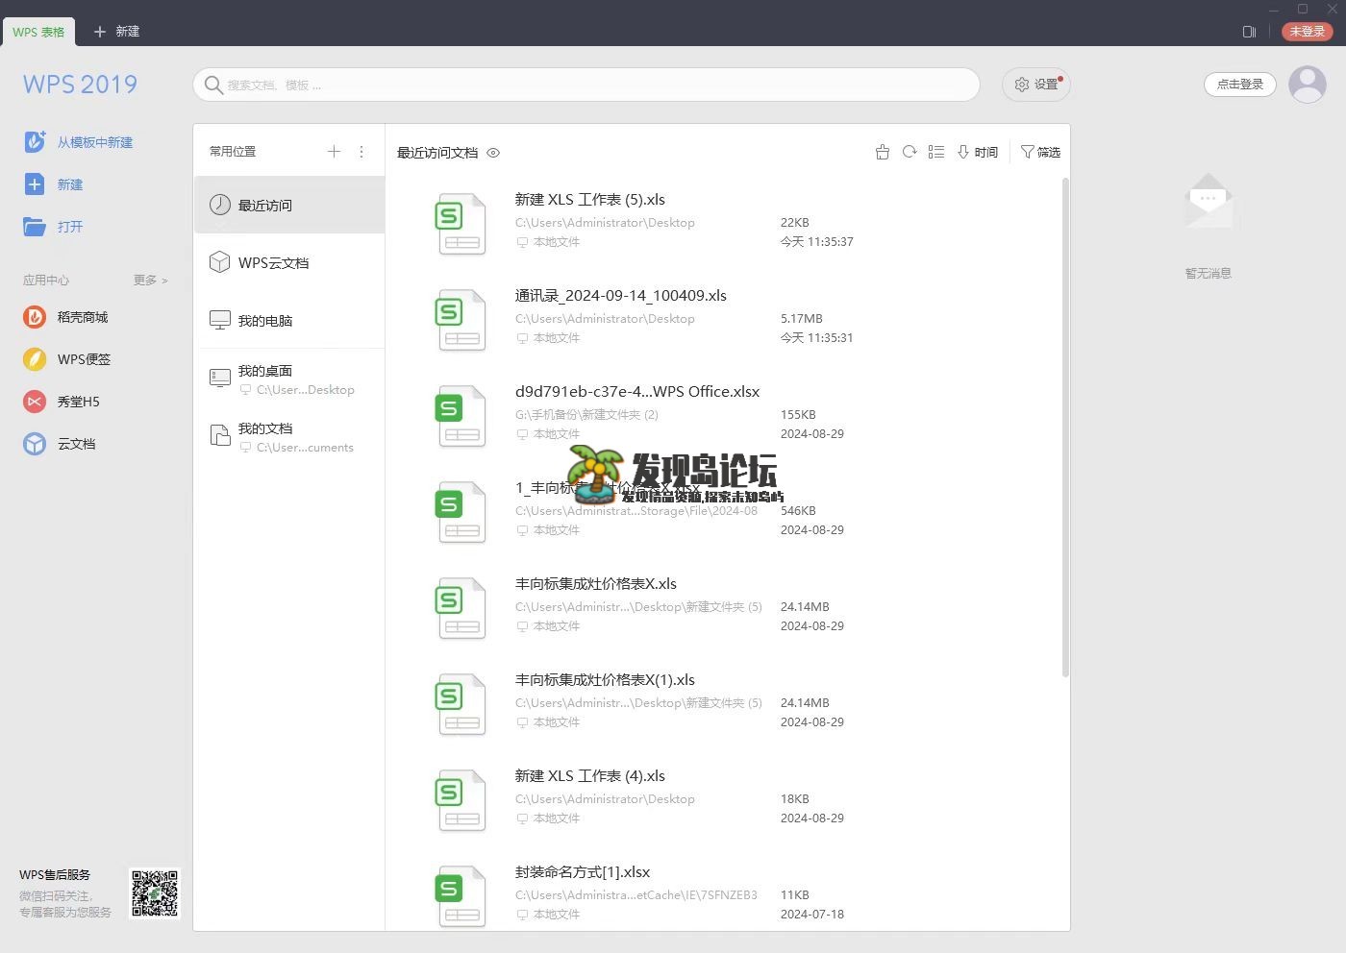This screenshot has height=953, width=1346.
Task: Click file icon of 丰向标集成灶价格表X(1).xls
Action: pos(461,704)
